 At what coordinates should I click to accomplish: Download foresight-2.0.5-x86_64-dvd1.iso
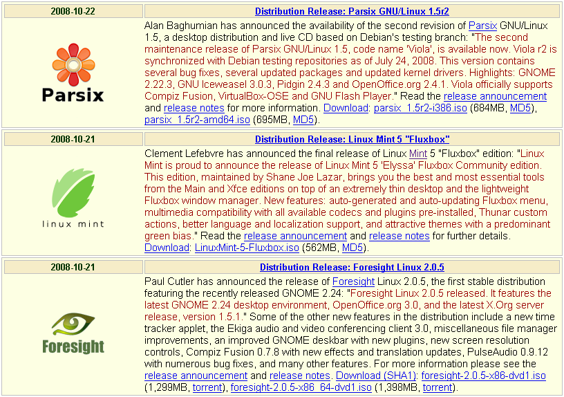coord(301,387)
